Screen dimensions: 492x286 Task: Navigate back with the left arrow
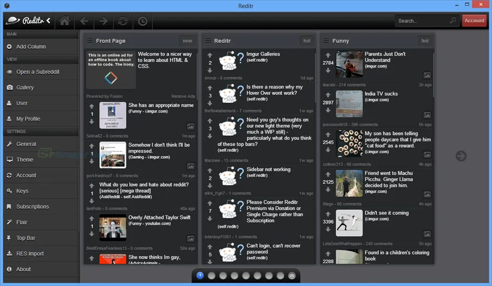(84, 21)
